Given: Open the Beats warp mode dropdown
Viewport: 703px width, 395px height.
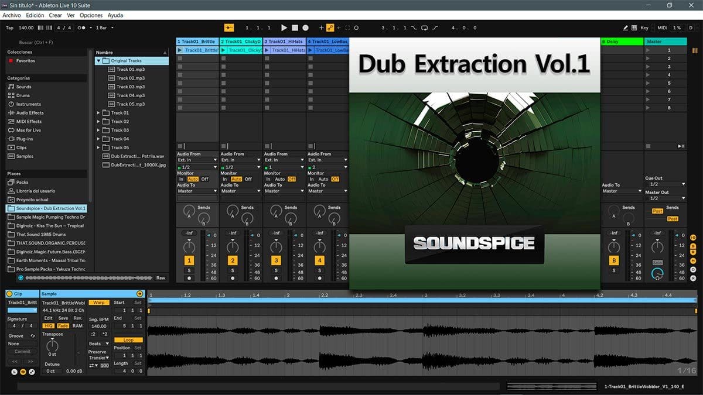Looking at the screenshot, I should 99,344.
